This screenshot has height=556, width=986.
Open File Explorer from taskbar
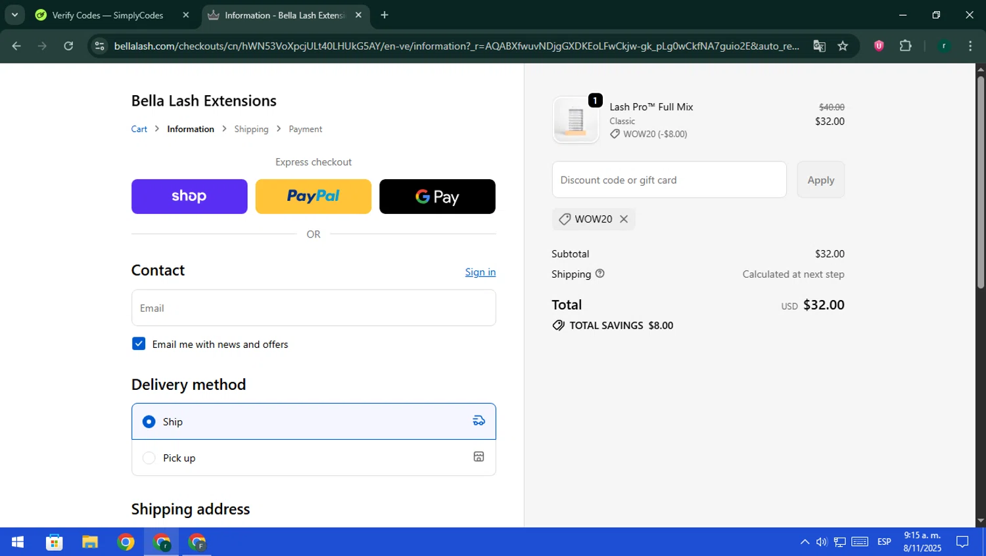(90, 542)
